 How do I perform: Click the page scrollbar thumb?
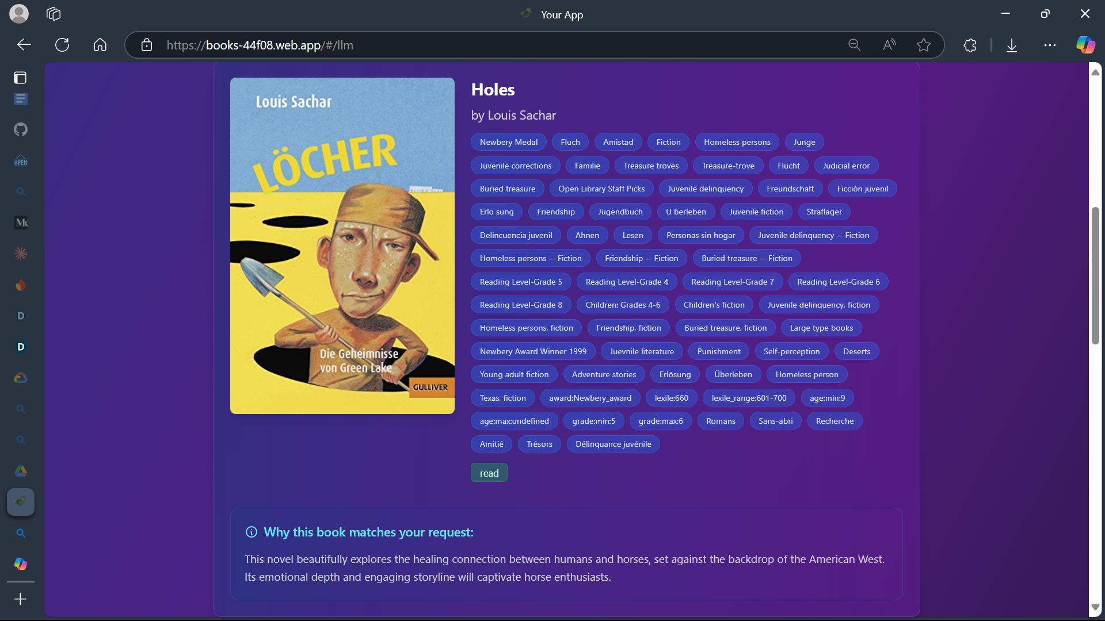pos(1095,276)
